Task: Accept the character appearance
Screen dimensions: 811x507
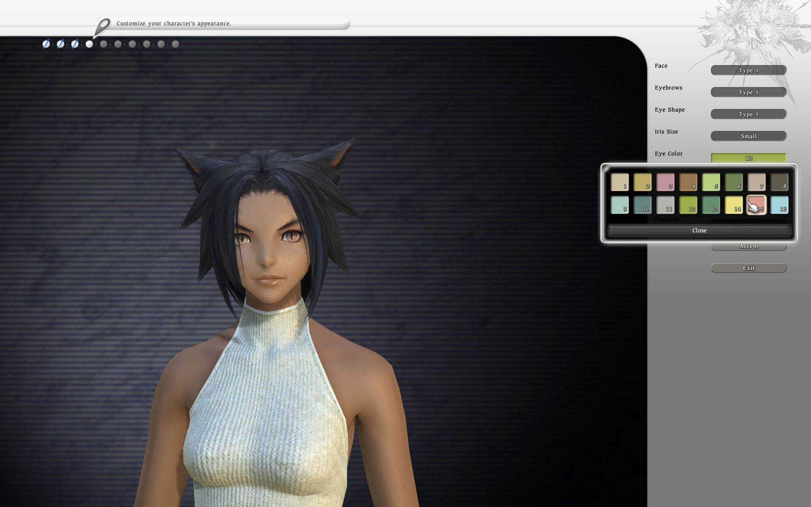Action: point(748,247)
